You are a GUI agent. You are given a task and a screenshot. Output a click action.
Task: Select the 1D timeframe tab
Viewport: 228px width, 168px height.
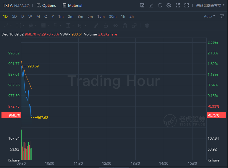pyautogui.click(x=5, y=17)
